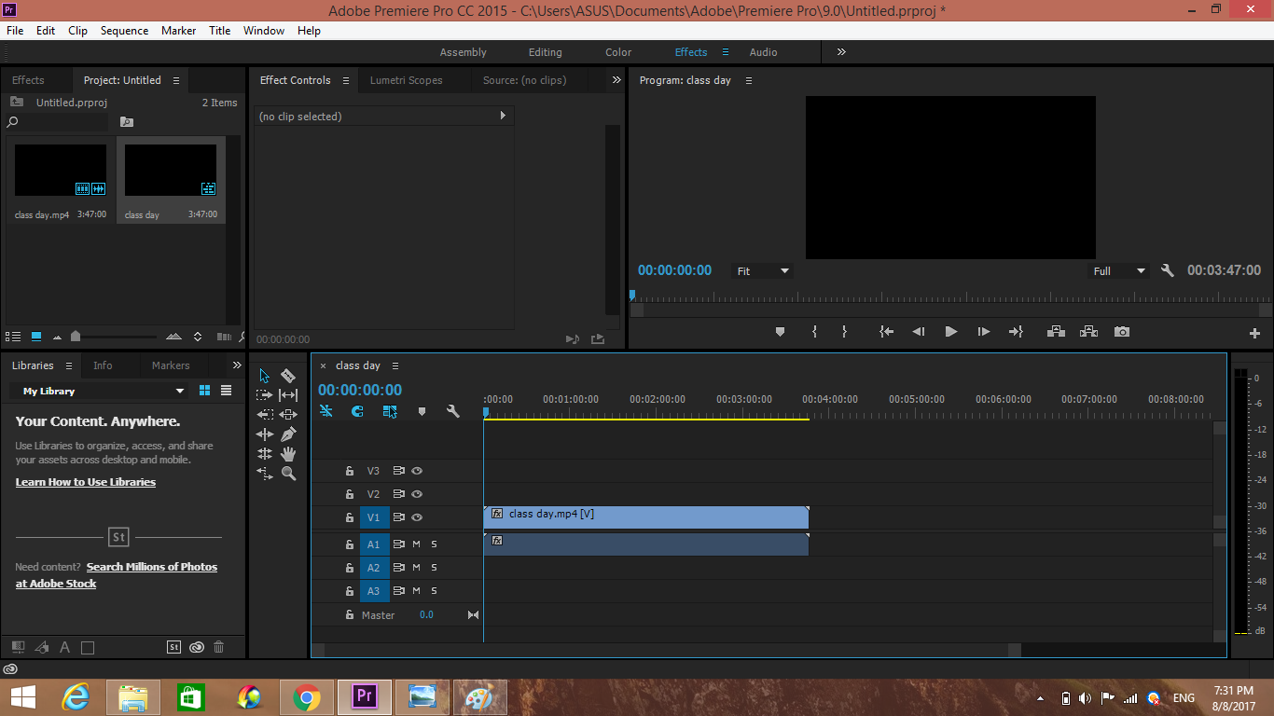
Task: Toggle V2 track output eye
Action: [x=418, y=494]
